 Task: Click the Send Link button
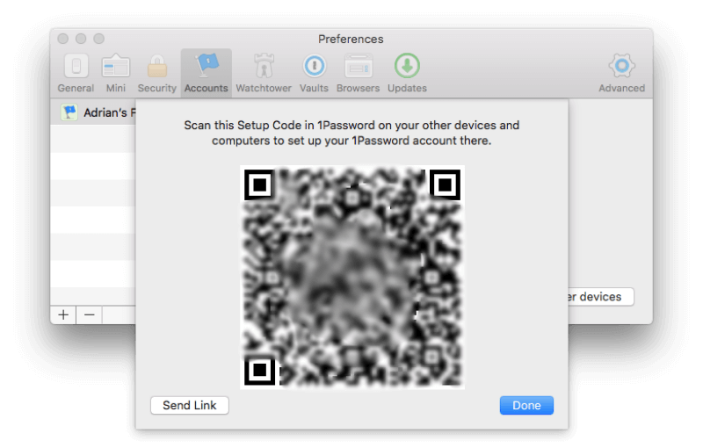click(190, 406)
